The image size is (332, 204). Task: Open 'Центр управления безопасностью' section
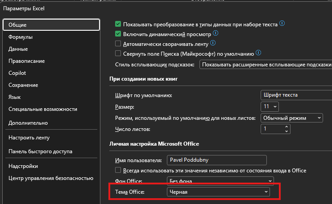tap(51, 178)
